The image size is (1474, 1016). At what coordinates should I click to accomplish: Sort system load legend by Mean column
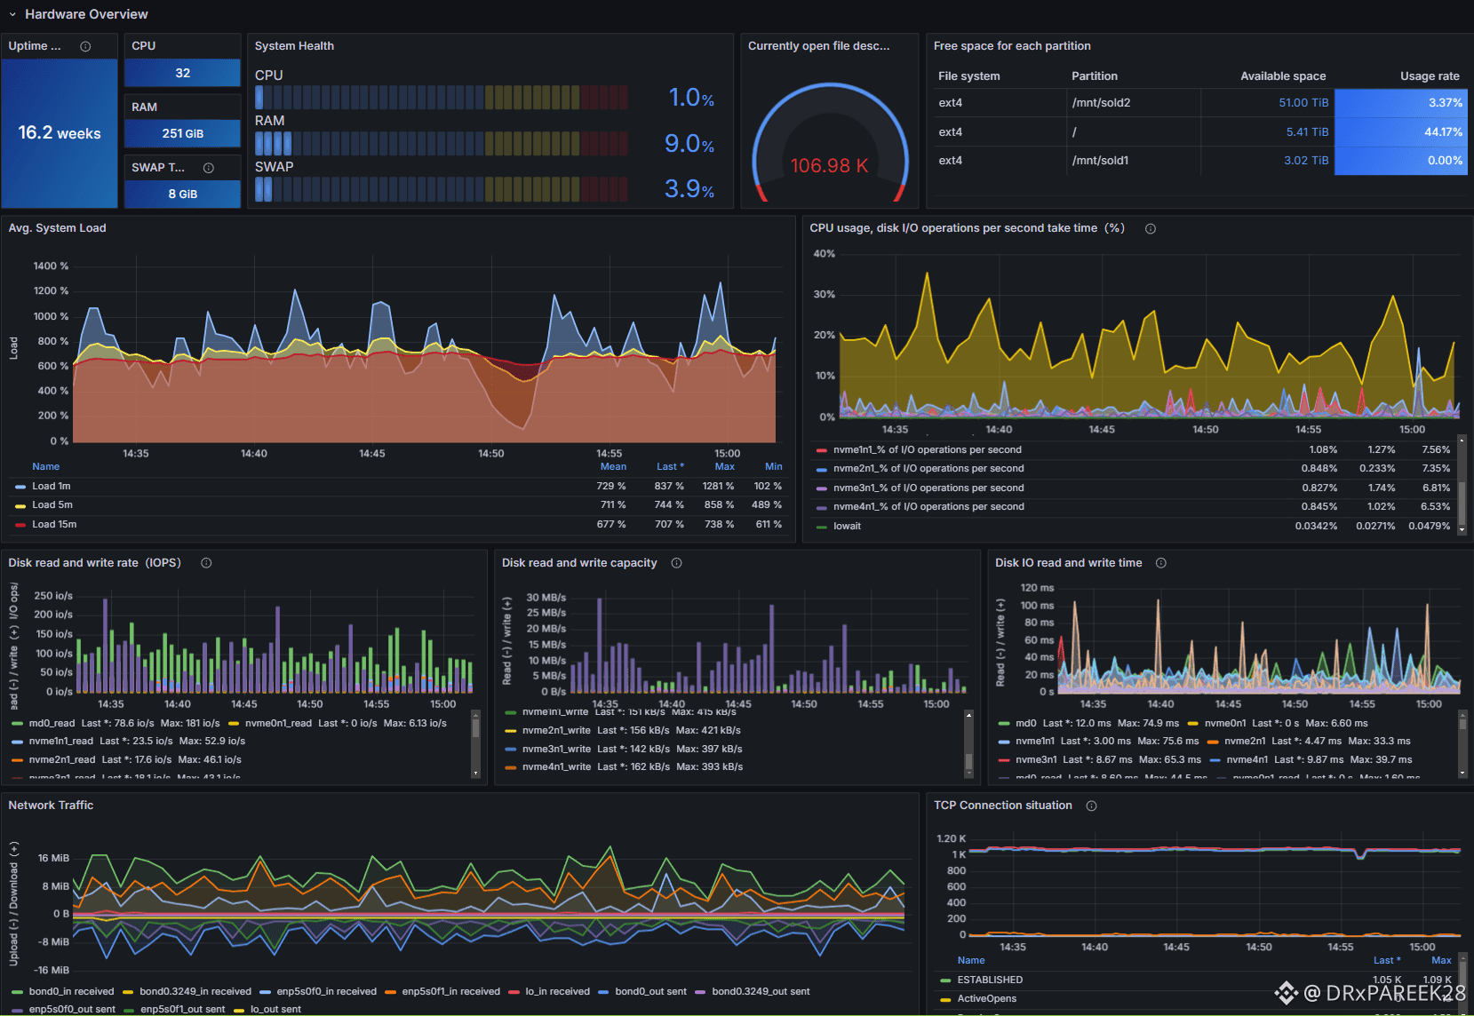click(x=613, y=466)
